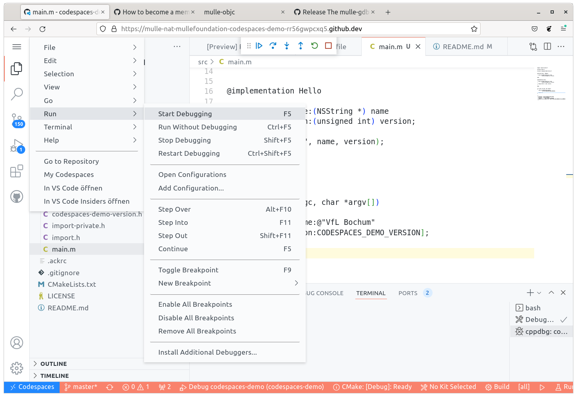
Task: Open the Accounts menu
Action: [17, 343]
